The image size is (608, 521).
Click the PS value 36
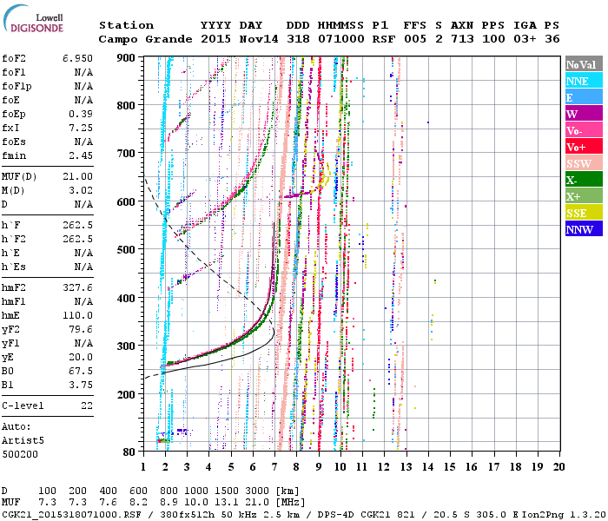click(552, 39)
